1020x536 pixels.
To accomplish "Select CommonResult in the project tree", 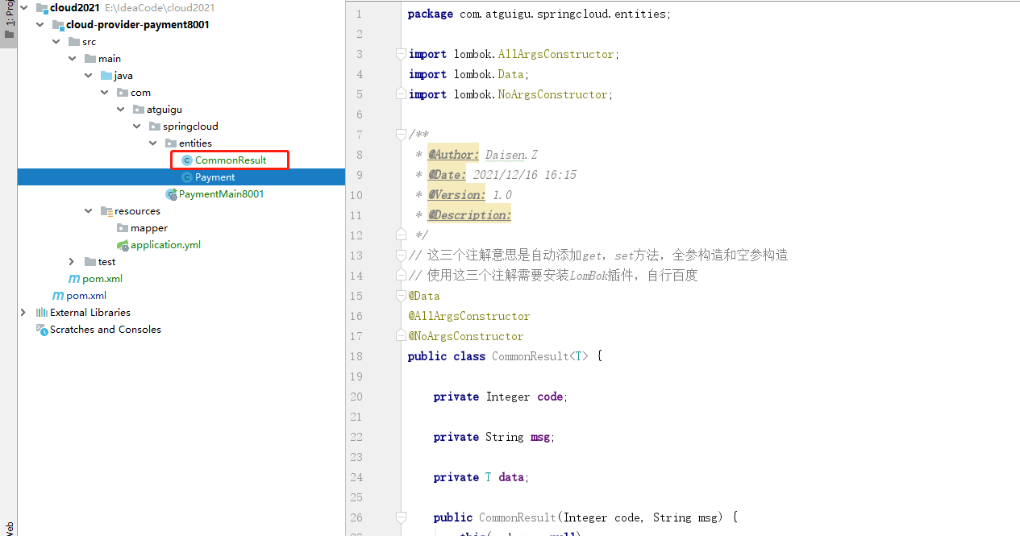I will tap(231, 160).
